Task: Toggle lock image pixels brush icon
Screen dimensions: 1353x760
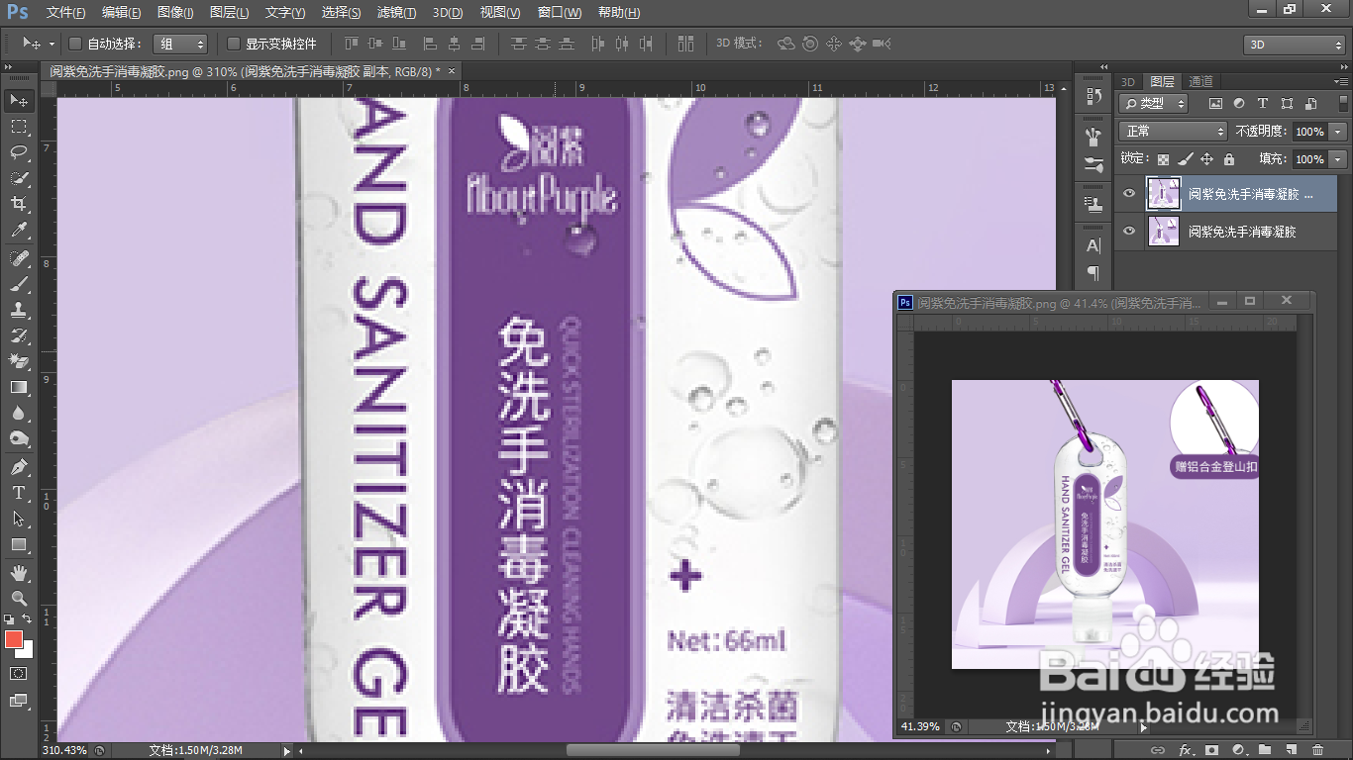Action: point(1185,159)
